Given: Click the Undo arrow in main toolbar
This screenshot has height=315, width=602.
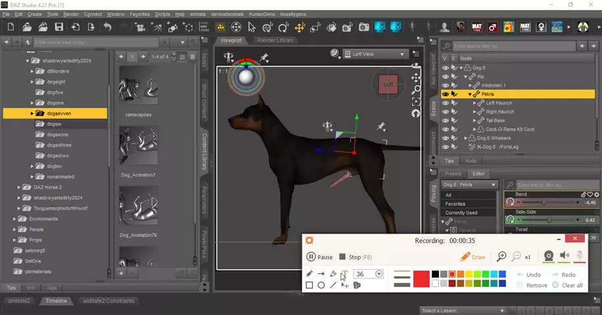Looking at the screenshot, I should [x=107, y=27].
